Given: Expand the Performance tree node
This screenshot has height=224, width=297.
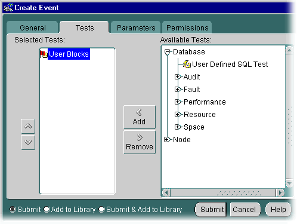Looking at the screenshot, I should [x=177, y=102].
